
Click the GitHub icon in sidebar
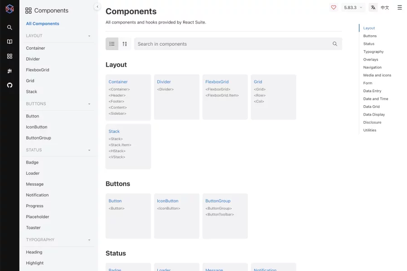pyautogui.click(x=9, y=85)
